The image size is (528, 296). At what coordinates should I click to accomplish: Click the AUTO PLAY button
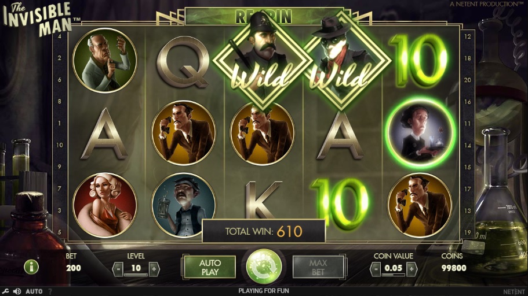click(x=210, y=267)
